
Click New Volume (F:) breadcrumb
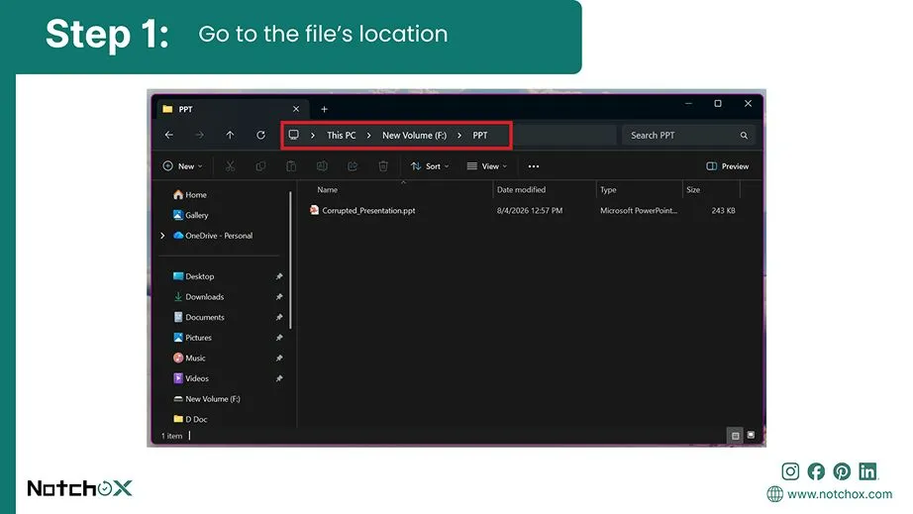click(x=415, y=135)
